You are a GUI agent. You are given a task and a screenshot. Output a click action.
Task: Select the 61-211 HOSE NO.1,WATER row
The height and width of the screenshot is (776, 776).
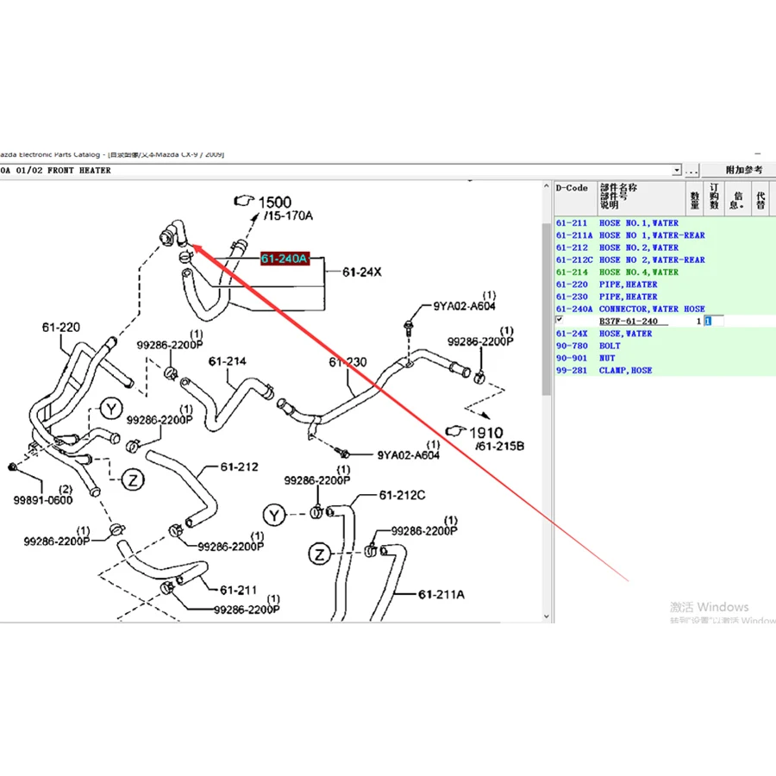(665, 223)
